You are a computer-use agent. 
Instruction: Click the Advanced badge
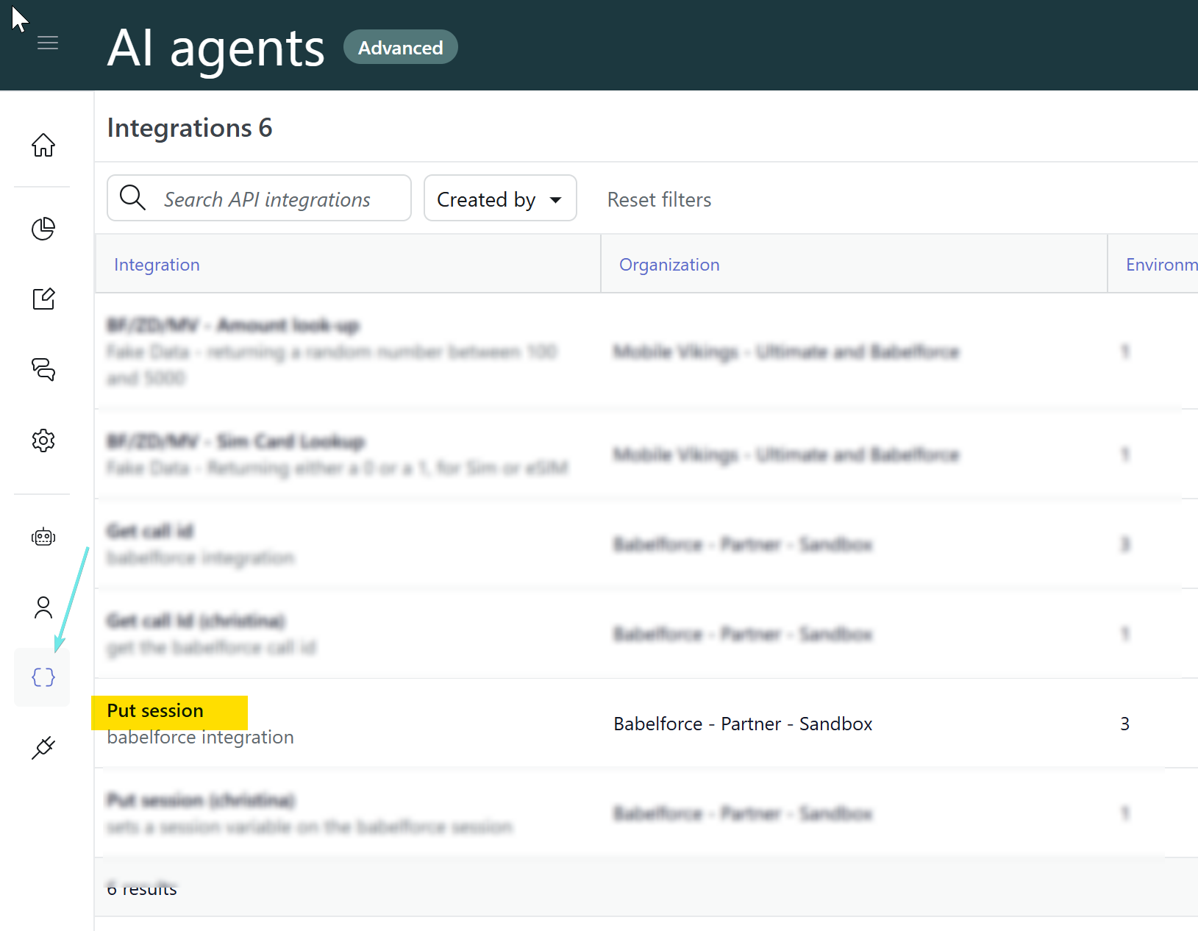tap(400, 48)
